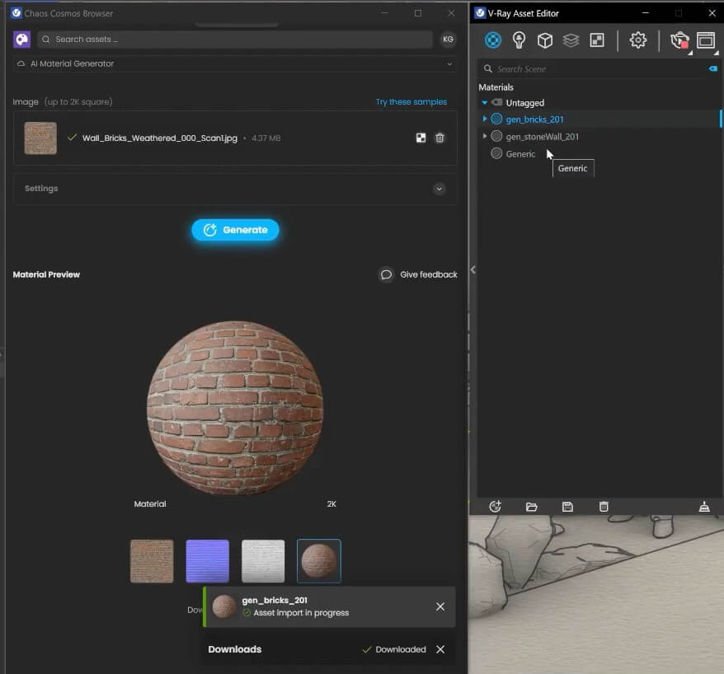Viewport: 724px width, 674px height.
Task: Click the uploaded Wall_Bricks image thumbnail
Action: point(40,138)
